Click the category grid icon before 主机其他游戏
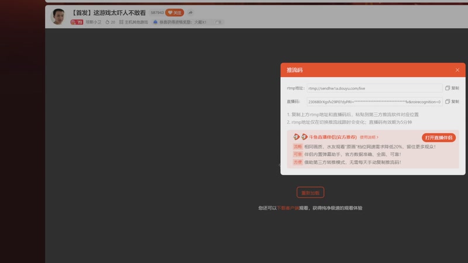The height and width of the screenshot is (263, 468). pyautogui.click(x=121, y=22)
